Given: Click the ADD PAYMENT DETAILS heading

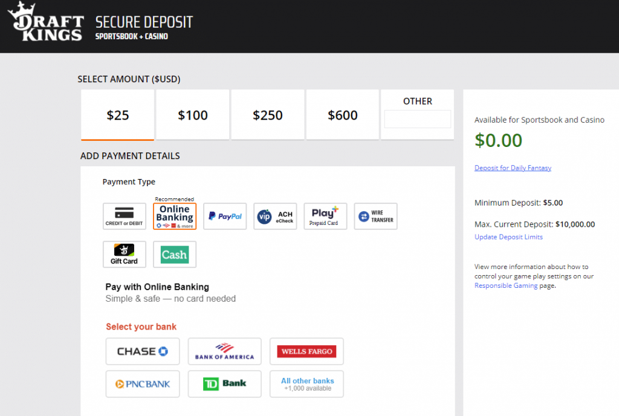Looking at the screenshot, I should [130, 156].
